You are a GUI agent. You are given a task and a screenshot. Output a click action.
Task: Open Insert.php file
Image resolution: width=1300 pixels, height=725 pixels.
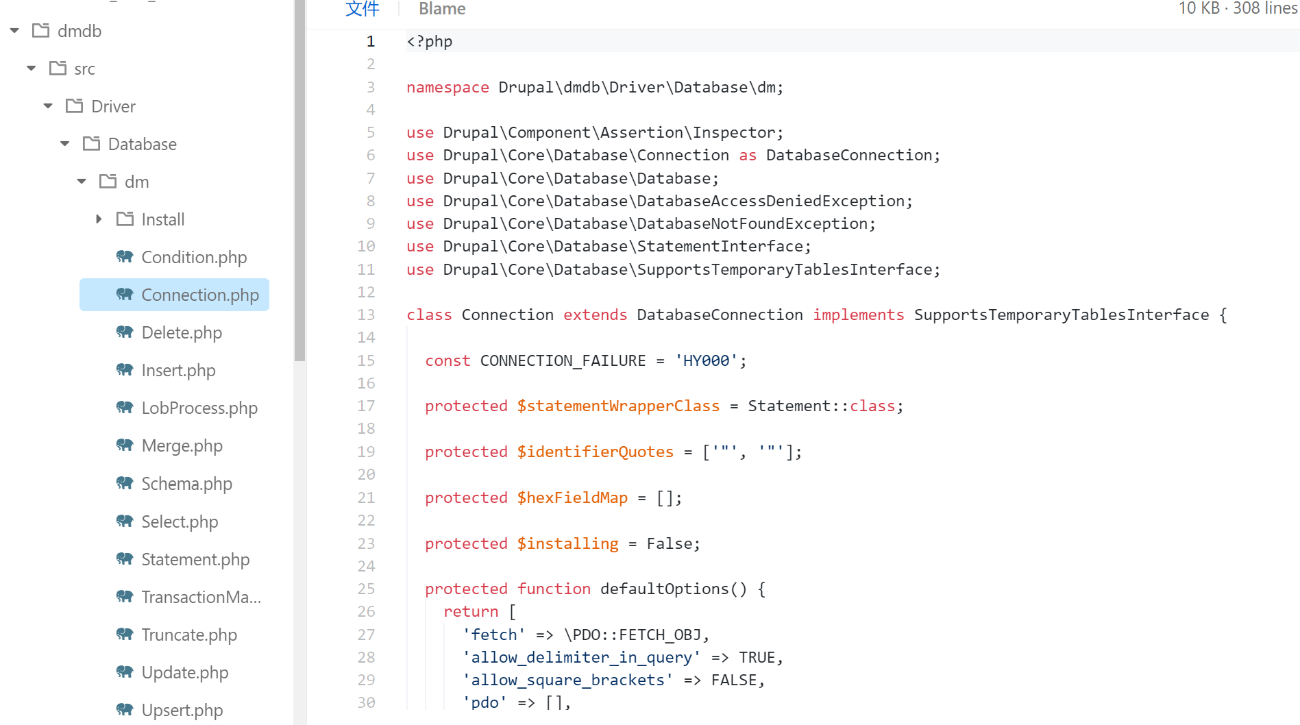coord(178,370)
